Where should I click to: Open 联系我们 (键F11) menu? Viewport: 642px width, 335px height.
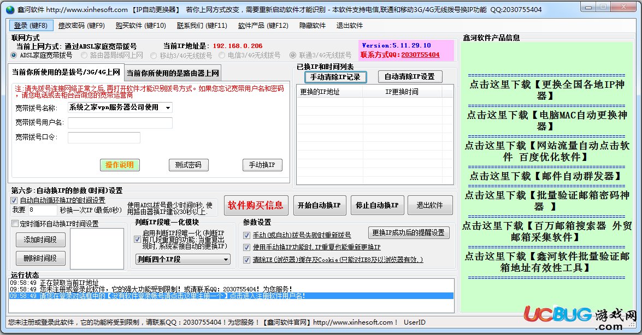tap(202, 25)
